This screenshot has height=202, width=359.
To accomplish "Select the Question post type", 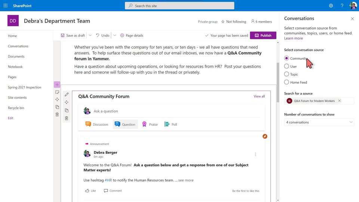I will tap(125, 124).
